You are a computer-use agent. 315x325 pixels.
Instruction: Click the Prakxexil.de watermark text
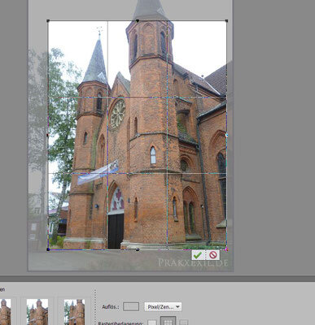[x=193, y=262]
